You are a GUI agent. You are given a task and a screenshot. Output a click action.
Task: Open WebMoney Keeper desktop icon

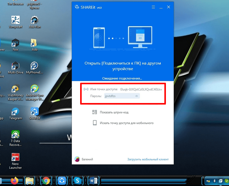[15, 92]
